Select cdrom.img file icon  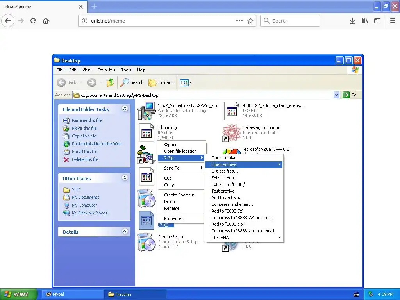pos(146,133)
